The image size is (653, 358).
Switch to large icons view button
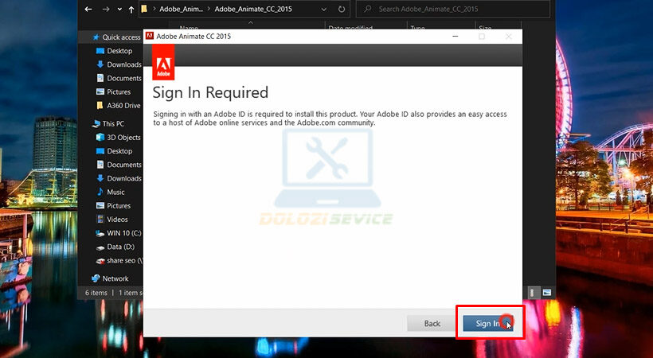point(547,293)
